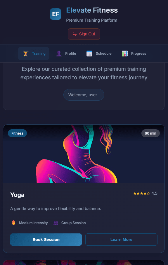Select the Training tab

tap(34, 54)
